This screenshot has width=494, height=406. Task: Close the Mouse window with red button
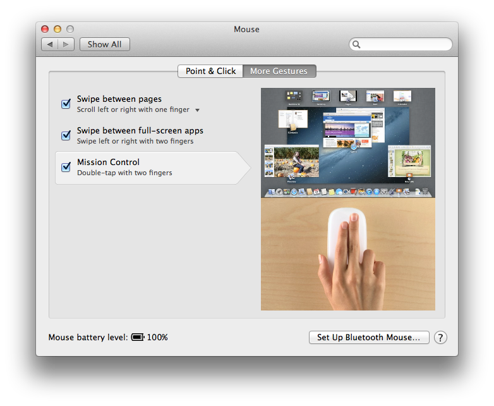point(45,29)
